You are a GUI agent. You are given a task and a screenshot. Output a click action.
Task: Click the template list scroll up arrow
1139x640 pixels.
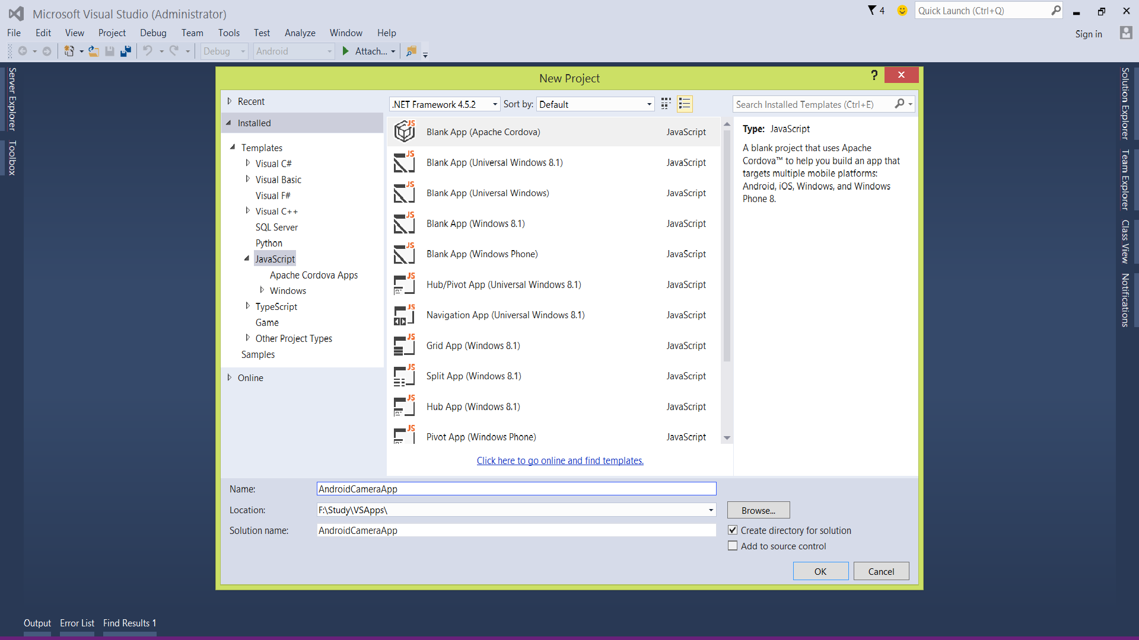pos(727,124)
